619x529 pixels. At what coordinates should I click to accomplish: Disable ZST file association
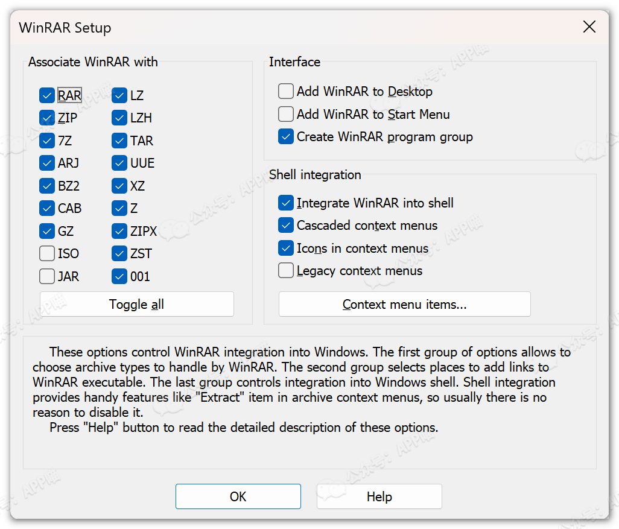pos(119,253)
